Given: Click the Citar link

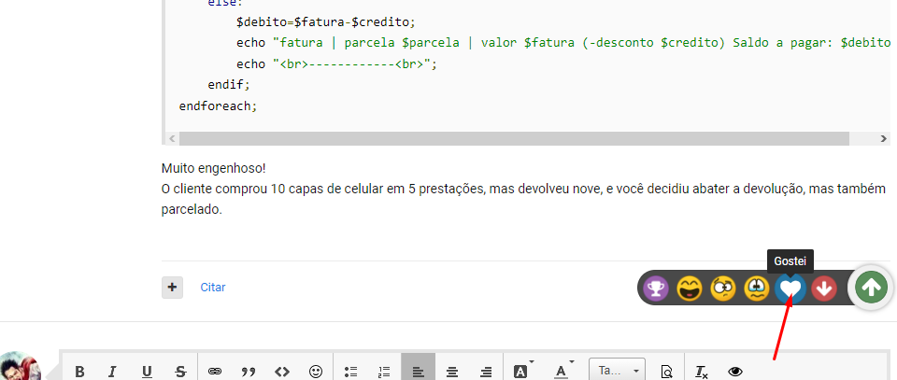Looking at the screenshot, I should pos(213,288).
